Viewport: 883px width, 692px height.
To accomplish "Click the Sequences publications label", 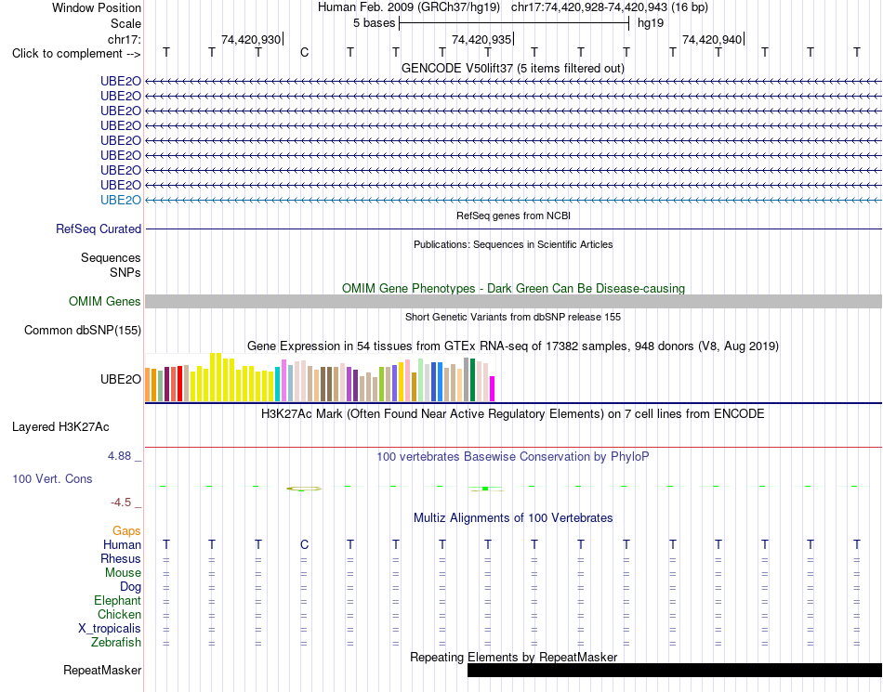I will pyautogui.click(x=111, y=257).
